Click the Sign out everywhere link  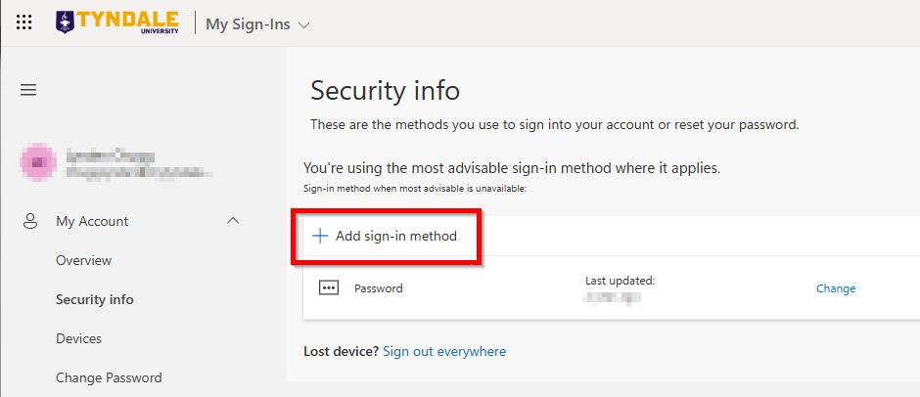(x=444, y=351)
